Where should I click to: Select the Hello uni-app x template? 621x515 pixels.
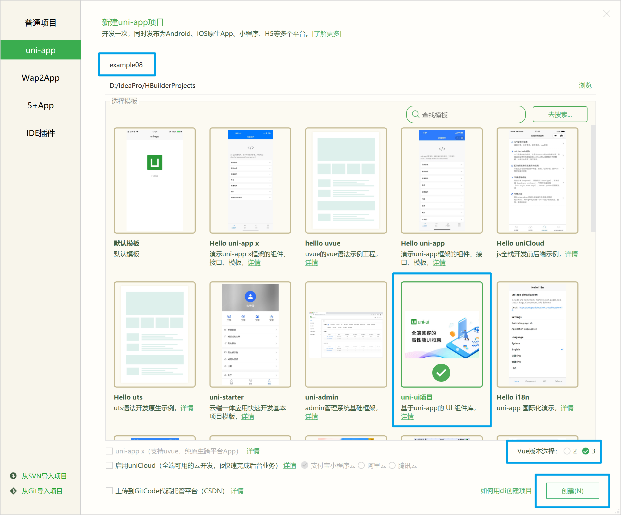[x=250, y=181]
